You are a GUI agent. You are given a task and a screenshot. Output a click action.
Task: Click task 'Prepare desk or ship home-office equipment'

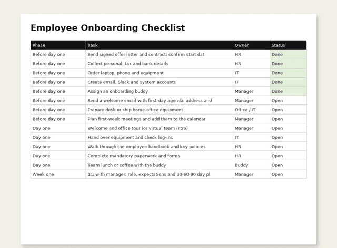[159, 110]
